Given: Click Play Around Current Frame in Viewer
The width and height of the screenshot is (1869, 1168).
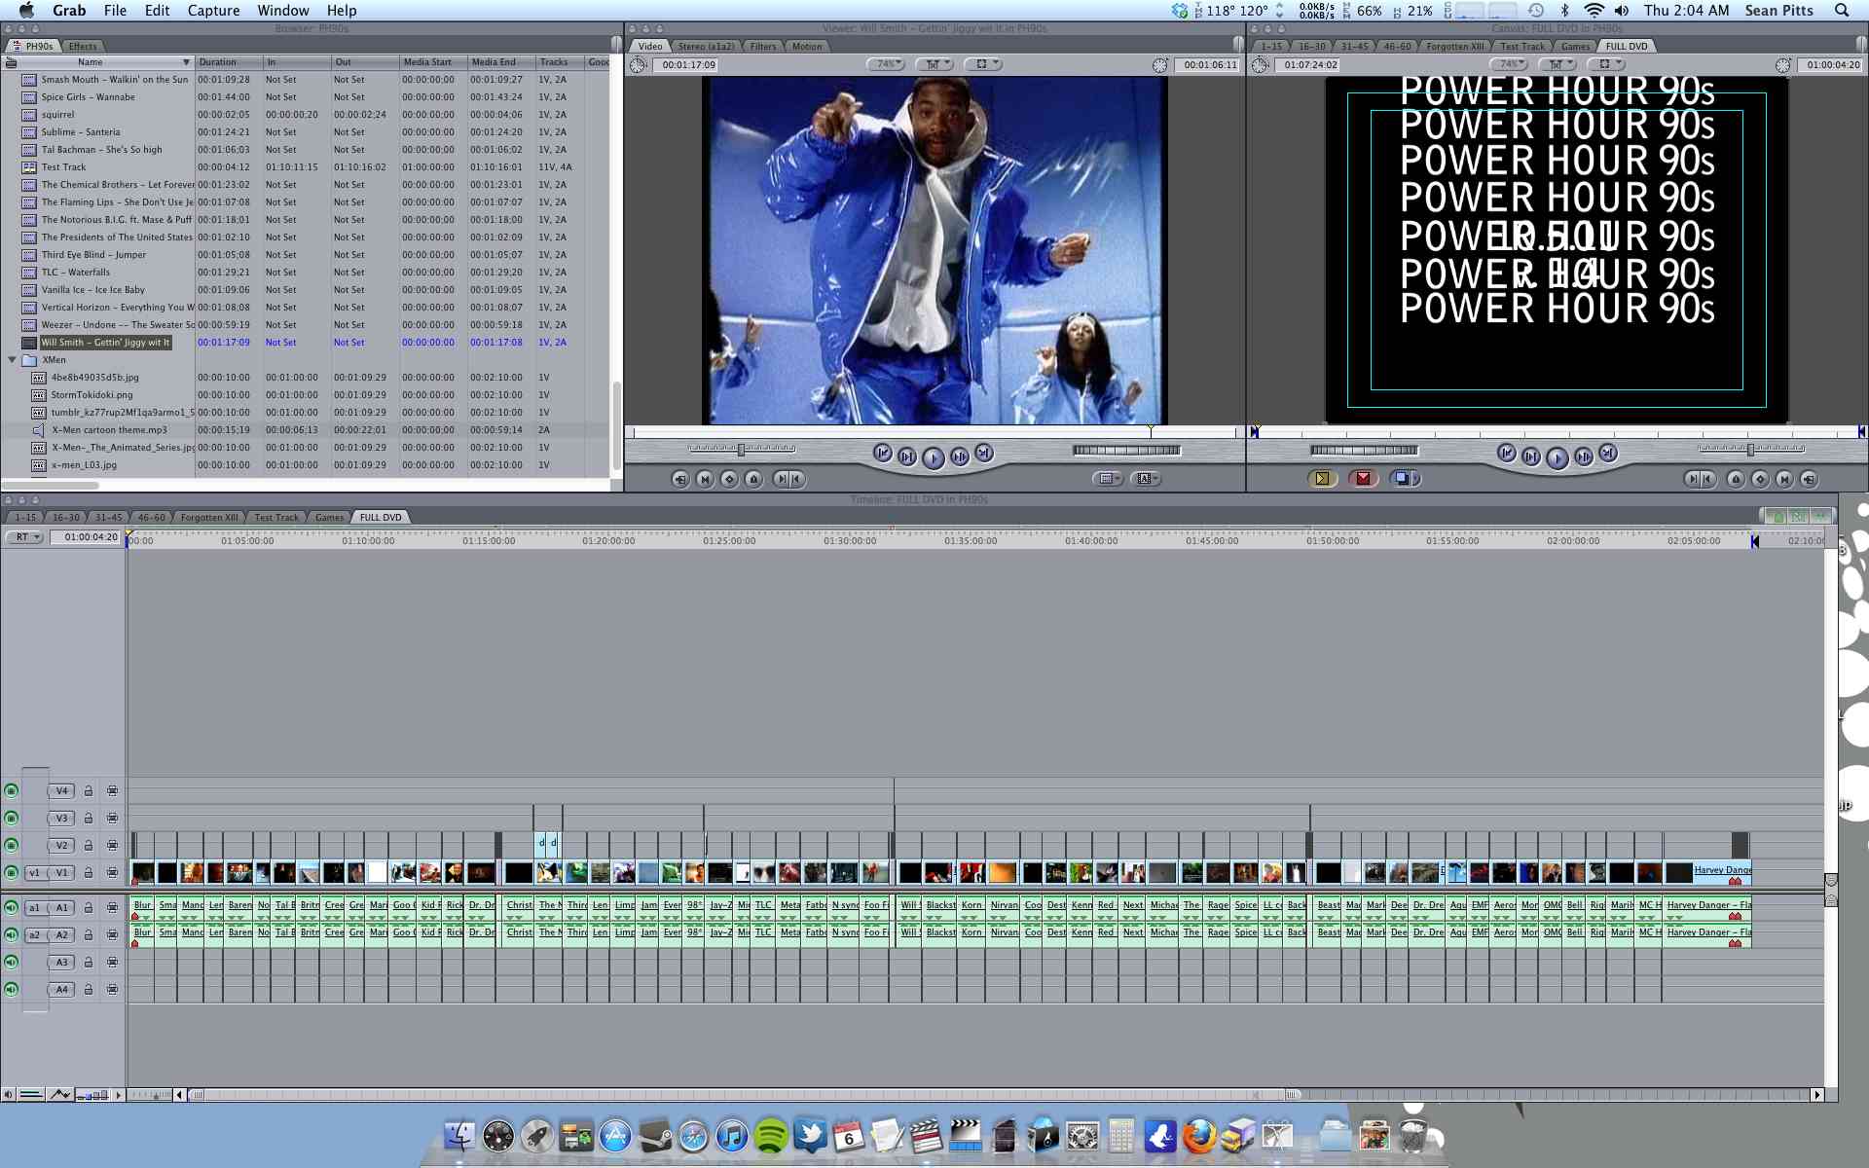Looking at the screenshot, I should coord(959,456).
